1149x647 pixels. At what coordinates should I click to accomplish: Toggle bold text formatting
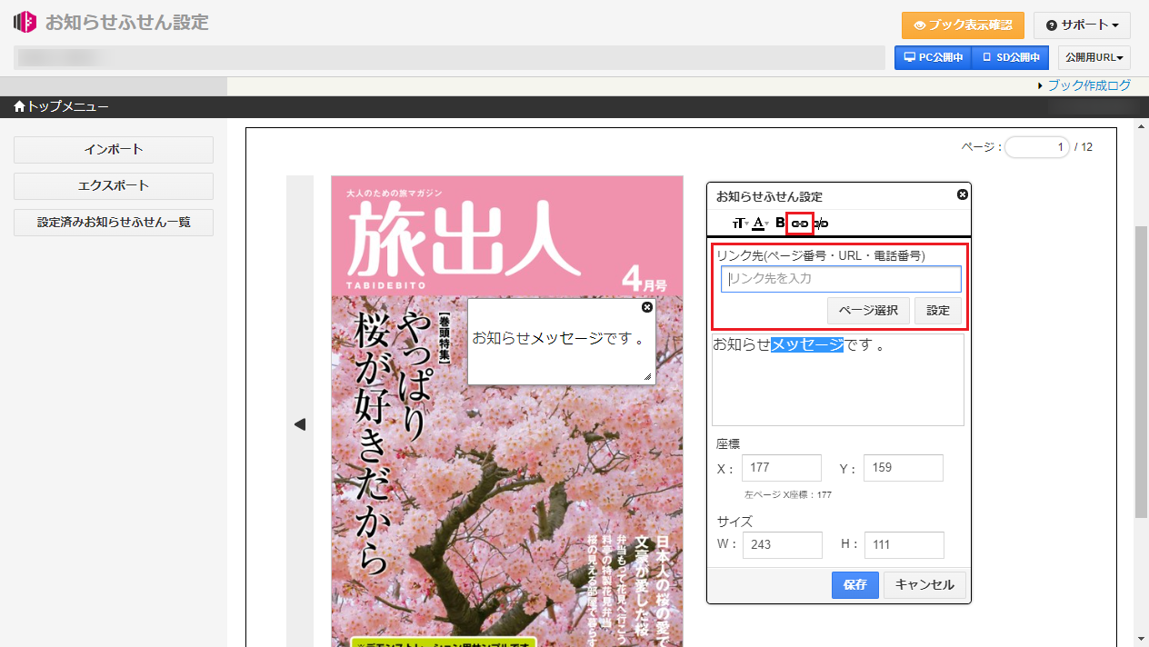click(x=780, y=223)
